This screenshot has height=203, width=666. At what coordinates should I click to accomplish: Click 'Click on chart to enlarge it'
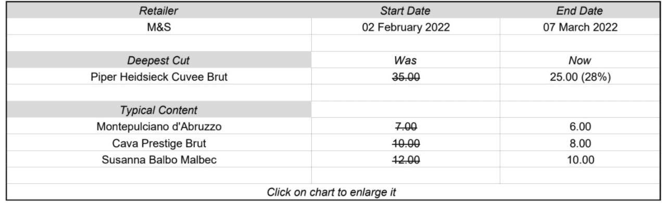point(332,192)
